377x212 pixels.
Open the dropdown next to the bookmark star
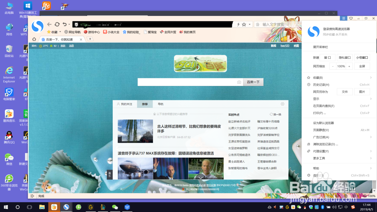250,24
